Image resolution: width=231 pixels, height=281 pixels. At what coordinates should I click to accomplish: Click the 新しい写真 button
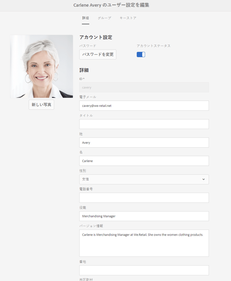click(42, 105)
